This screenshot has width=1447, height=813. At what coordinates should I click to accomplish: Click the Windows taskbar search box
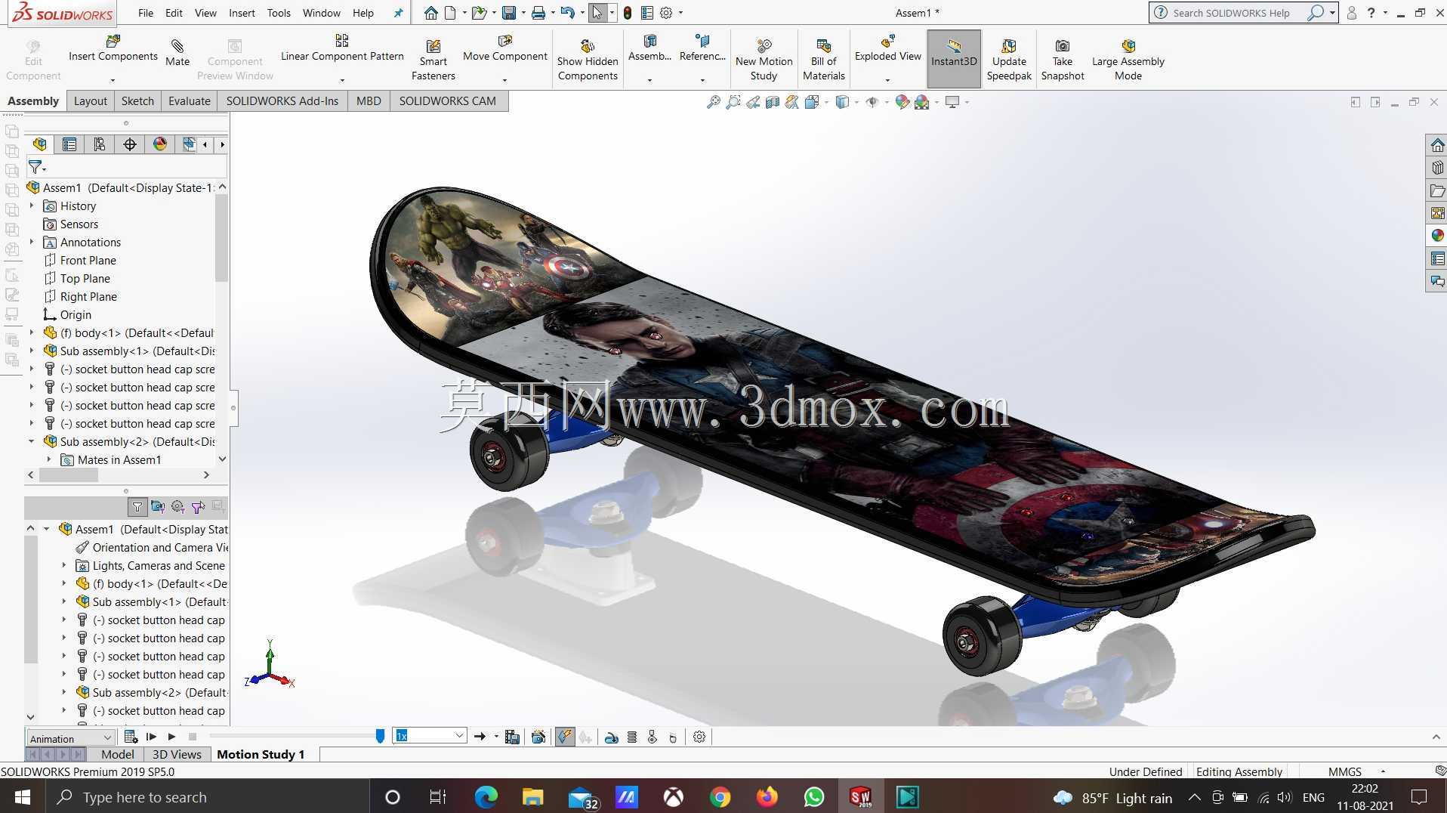pyautogui.click(x=208, y=797)
